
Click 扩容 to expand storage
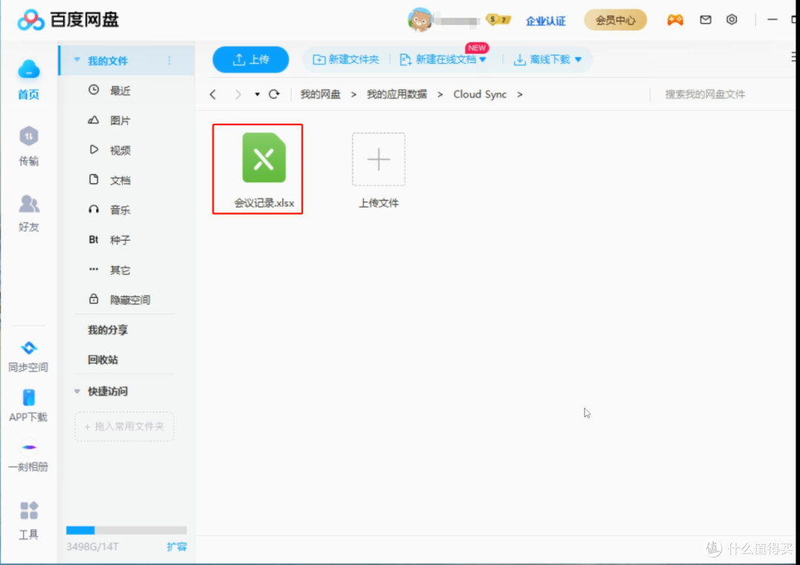(x=176, y=546)
